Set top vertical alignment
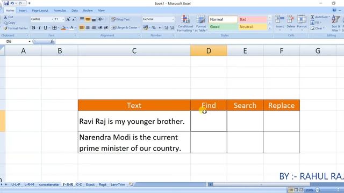 pos(82,19)
